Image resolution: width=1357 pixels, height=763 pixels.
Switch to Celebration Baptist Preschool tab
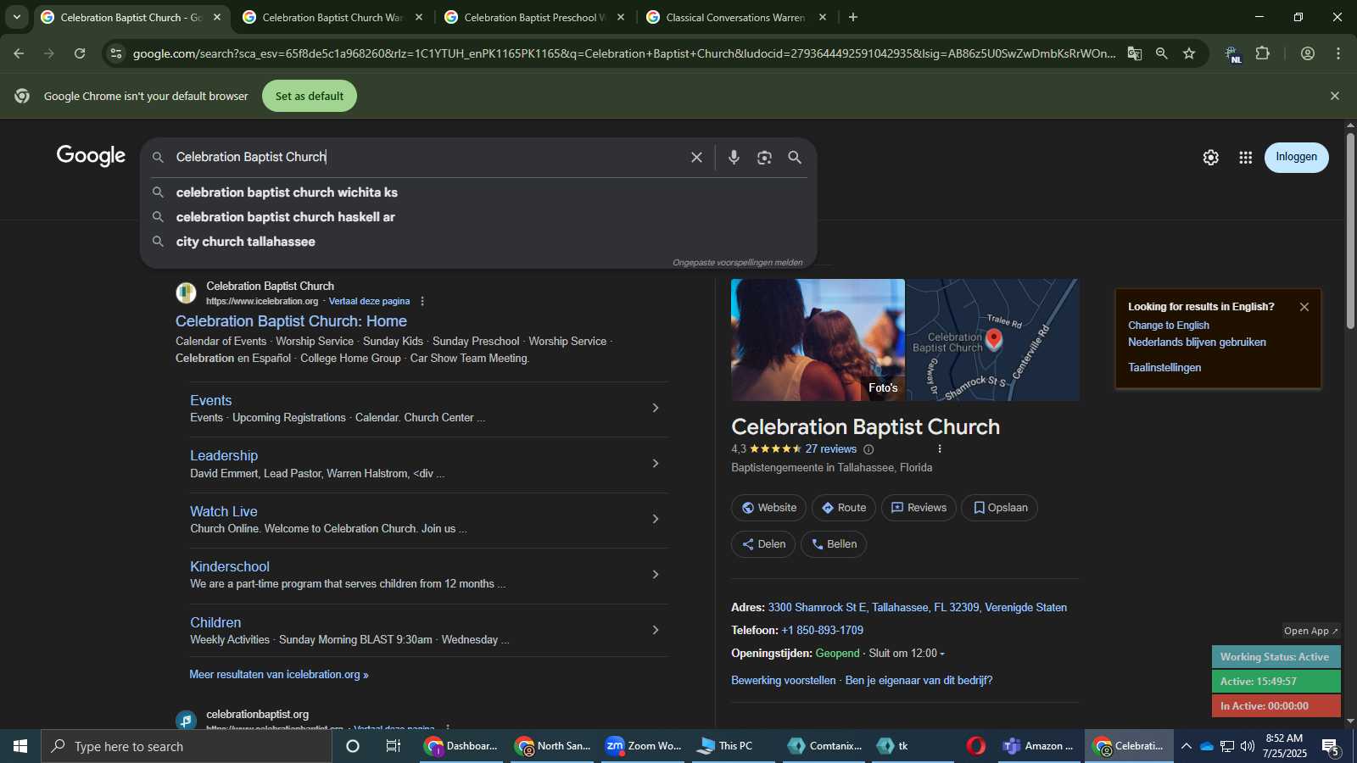[534, 17]
